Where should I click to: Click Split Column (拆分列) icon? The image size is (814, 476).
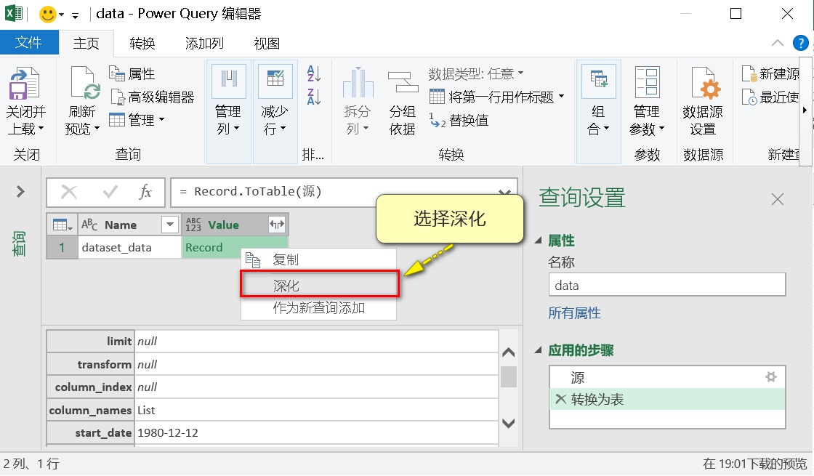[358, 83]
